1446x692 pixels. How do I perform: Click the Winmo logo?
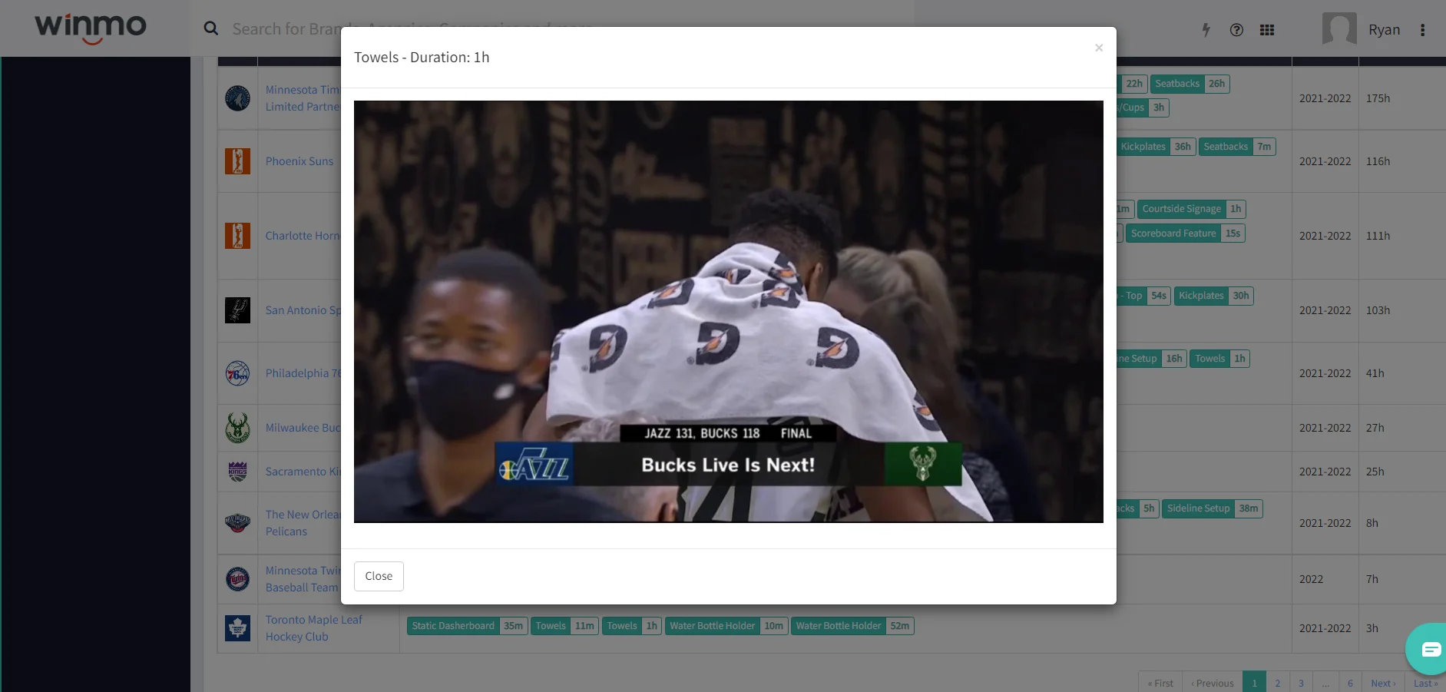tap(91, 28)
